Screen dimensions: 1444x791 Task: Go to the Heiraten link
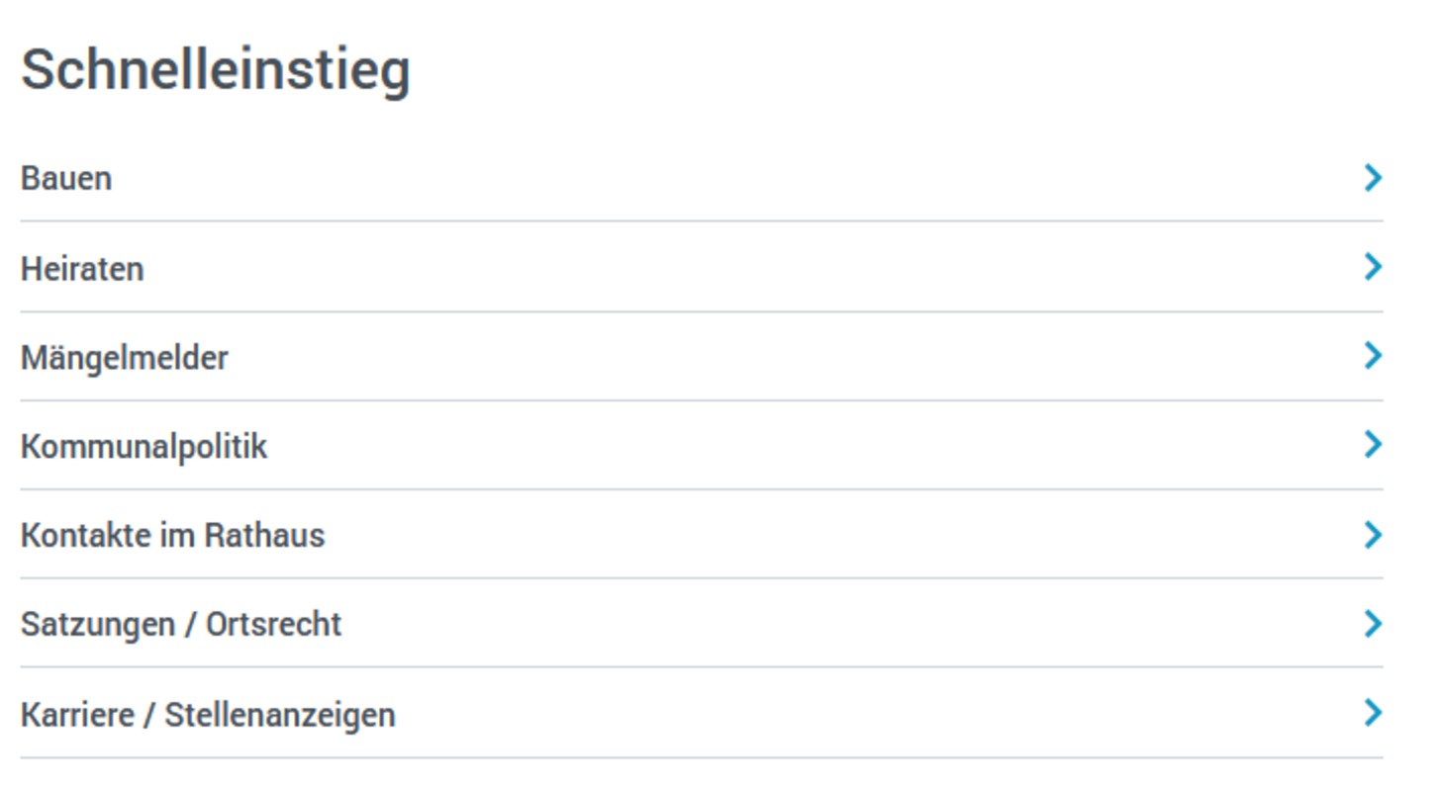(x=82, y=269)
